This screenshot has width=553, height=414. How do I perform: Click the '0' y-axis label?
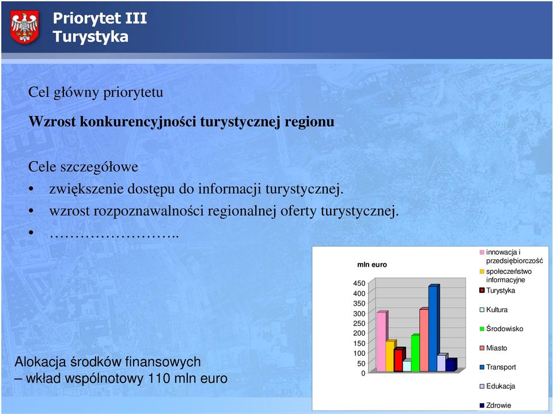(363, 373)
